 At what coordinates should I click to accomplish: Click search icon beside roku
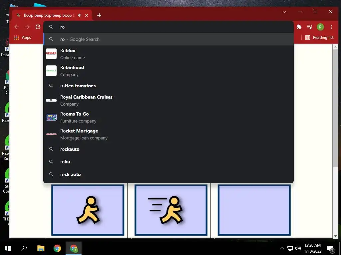[x=51, y=162]
